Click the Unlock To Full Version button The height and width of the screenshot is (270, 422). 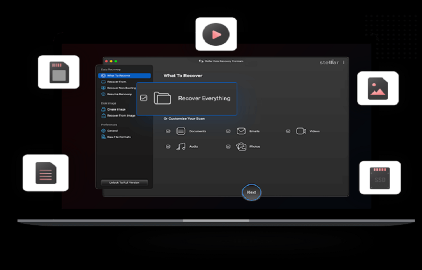coord(124,183)
